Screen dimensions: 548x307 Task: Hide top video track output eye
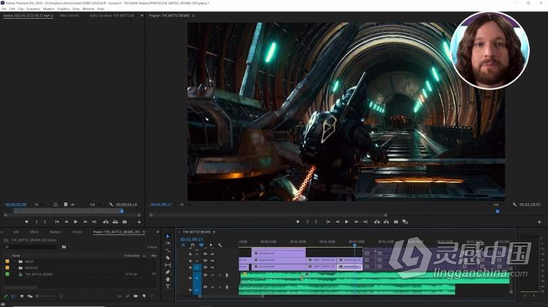coord(212,254)
